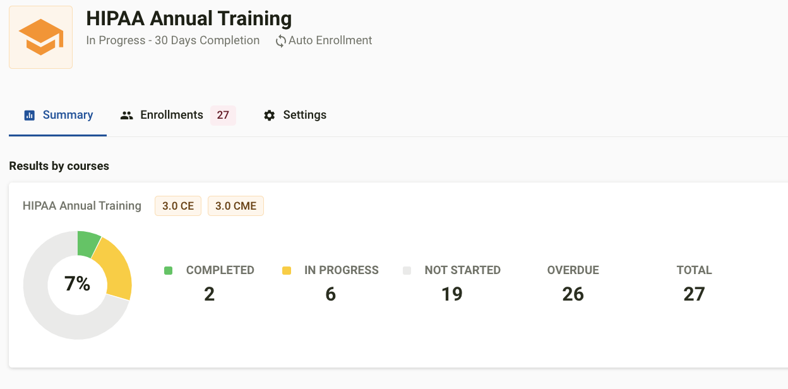Click the green Completed legend swatch
The image size is (788, 389).
point(168,270)
